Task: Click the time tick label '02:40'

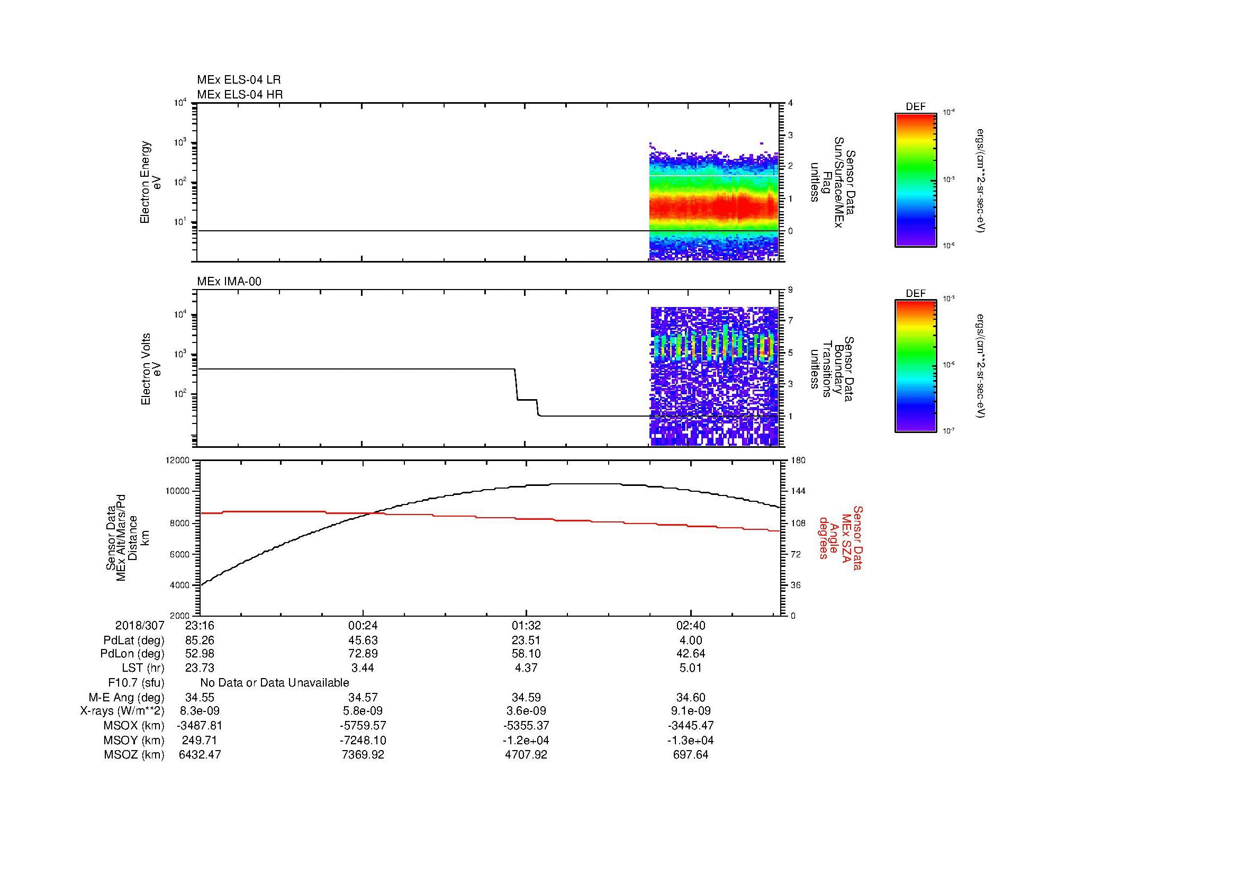Action: tap(691, 626)
